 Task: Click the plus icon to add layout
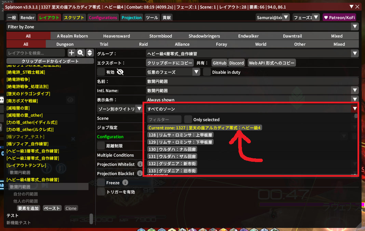click(x=71, y=53)
